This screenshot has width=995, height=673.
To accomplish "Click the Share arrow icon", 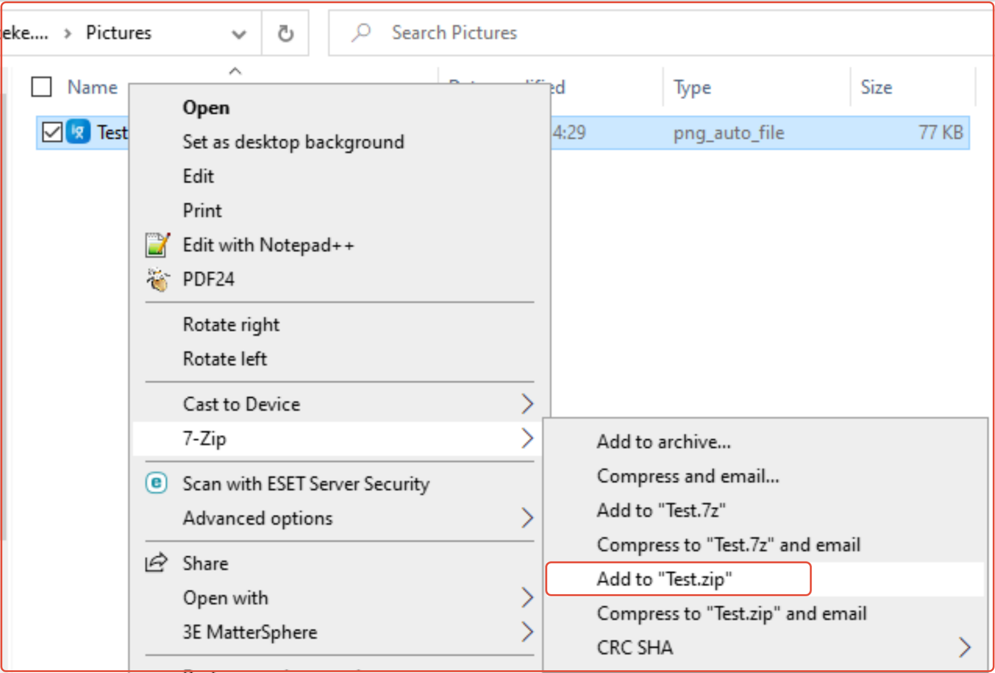I will click(x=156, y=562).
